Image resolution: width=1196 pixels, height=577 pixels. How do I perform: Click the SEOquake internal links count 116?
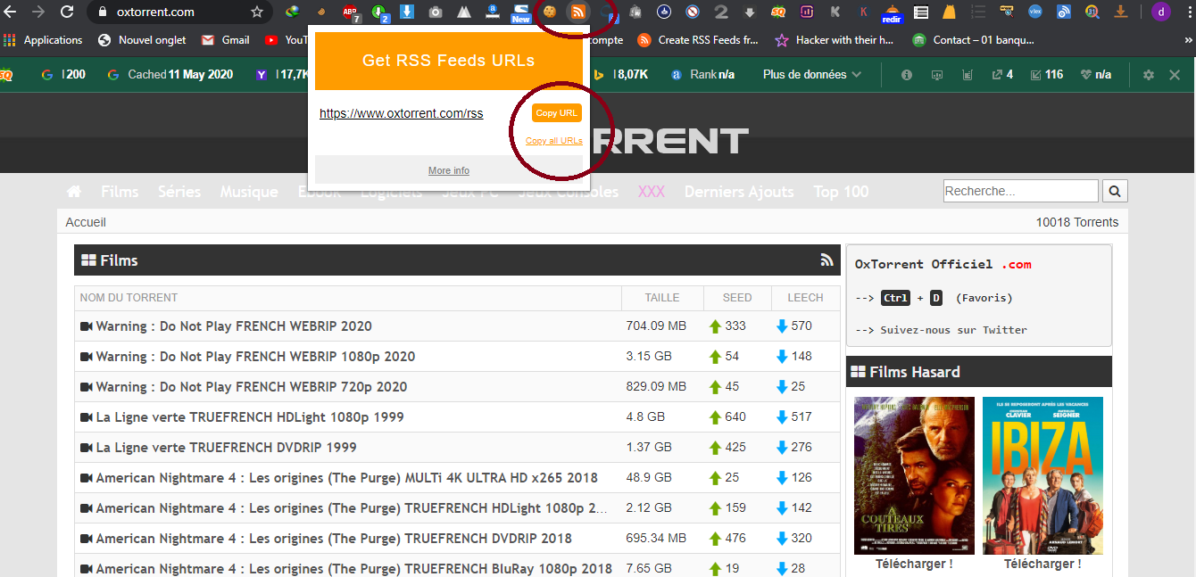pyautogui.click(x=1047, y=75)
